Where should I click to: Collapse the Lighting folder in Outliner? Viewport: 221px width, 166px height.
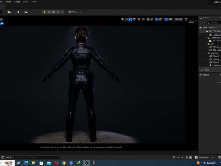click(x=206, y=53)
